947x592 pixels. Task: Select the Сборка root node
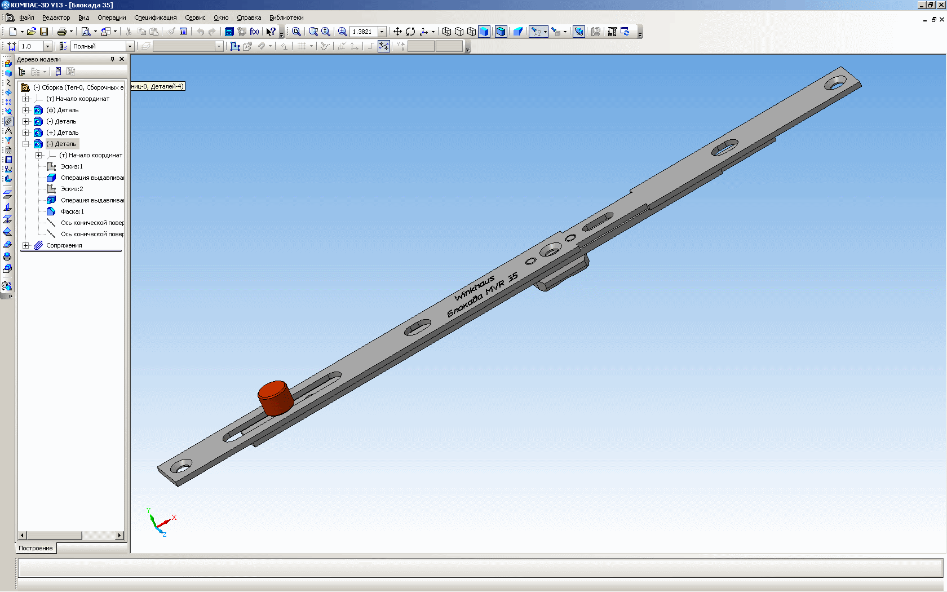coord(78,87)
